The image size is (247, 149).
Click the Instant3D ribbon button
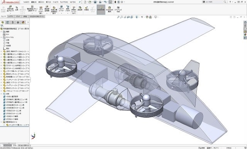click(101, 9)
